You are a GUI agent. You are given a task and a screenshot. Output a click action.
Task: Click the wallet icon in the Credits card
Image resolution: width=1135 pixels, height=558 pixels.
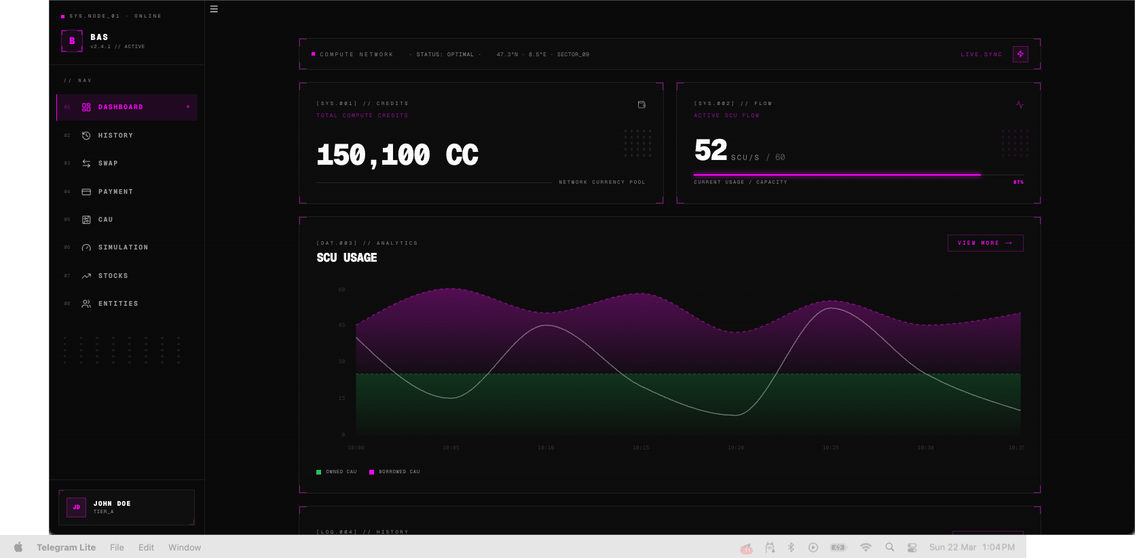(x=641, y=104)
